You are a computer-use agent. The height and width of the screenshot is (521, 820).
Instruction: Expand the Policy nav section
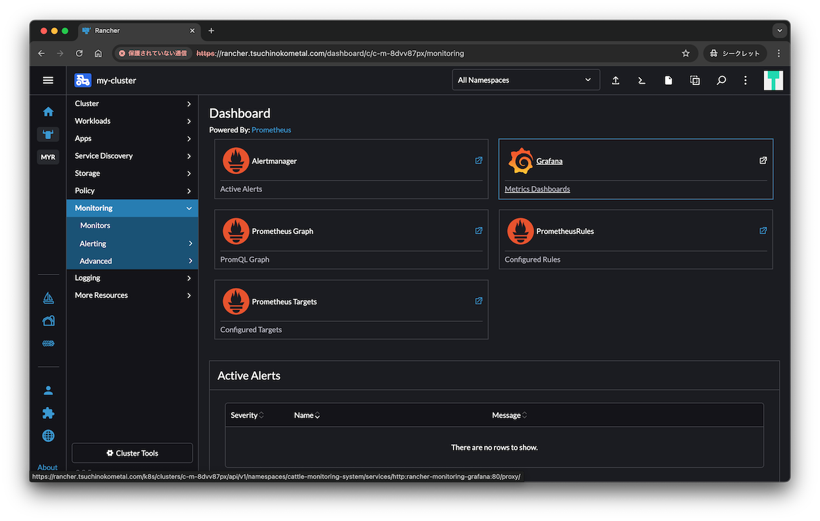click(x=133, y=191)
